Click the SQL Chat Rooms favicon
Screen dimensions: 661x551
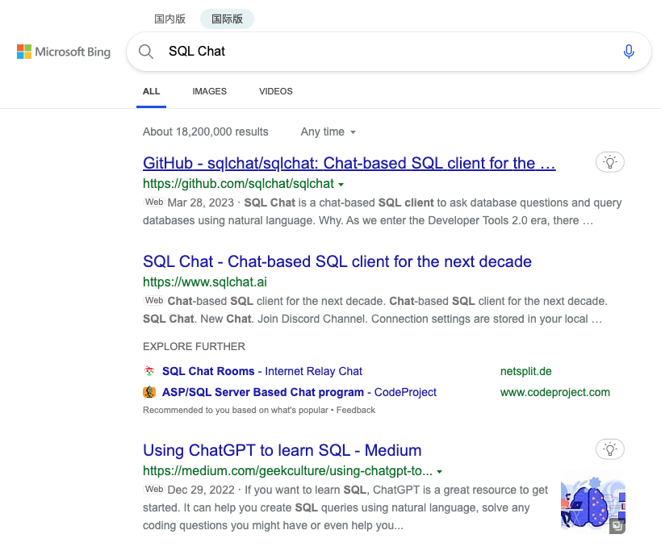point(149,371)
